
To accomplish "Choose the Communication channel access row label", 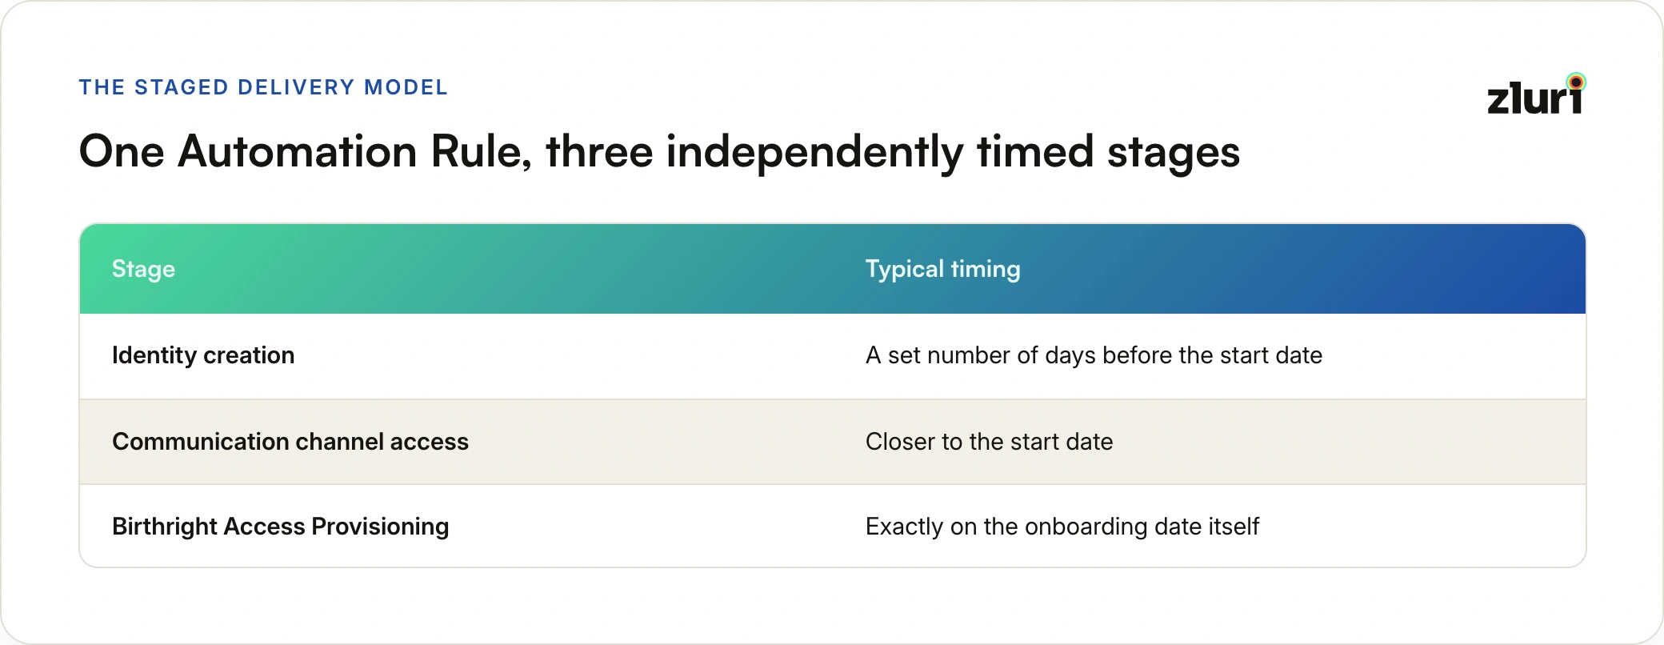I will pos(290,442).
